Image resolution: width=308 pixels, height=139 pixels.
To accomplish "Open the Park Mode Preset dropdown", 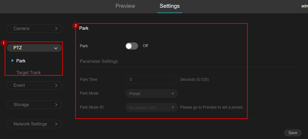I will (152, 93).
